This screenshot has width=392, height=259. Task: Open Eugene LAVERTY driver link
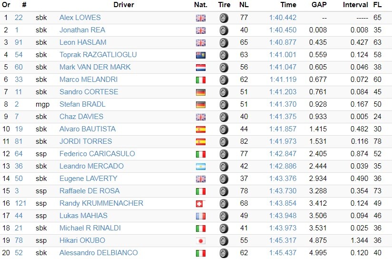pos(88,179)
